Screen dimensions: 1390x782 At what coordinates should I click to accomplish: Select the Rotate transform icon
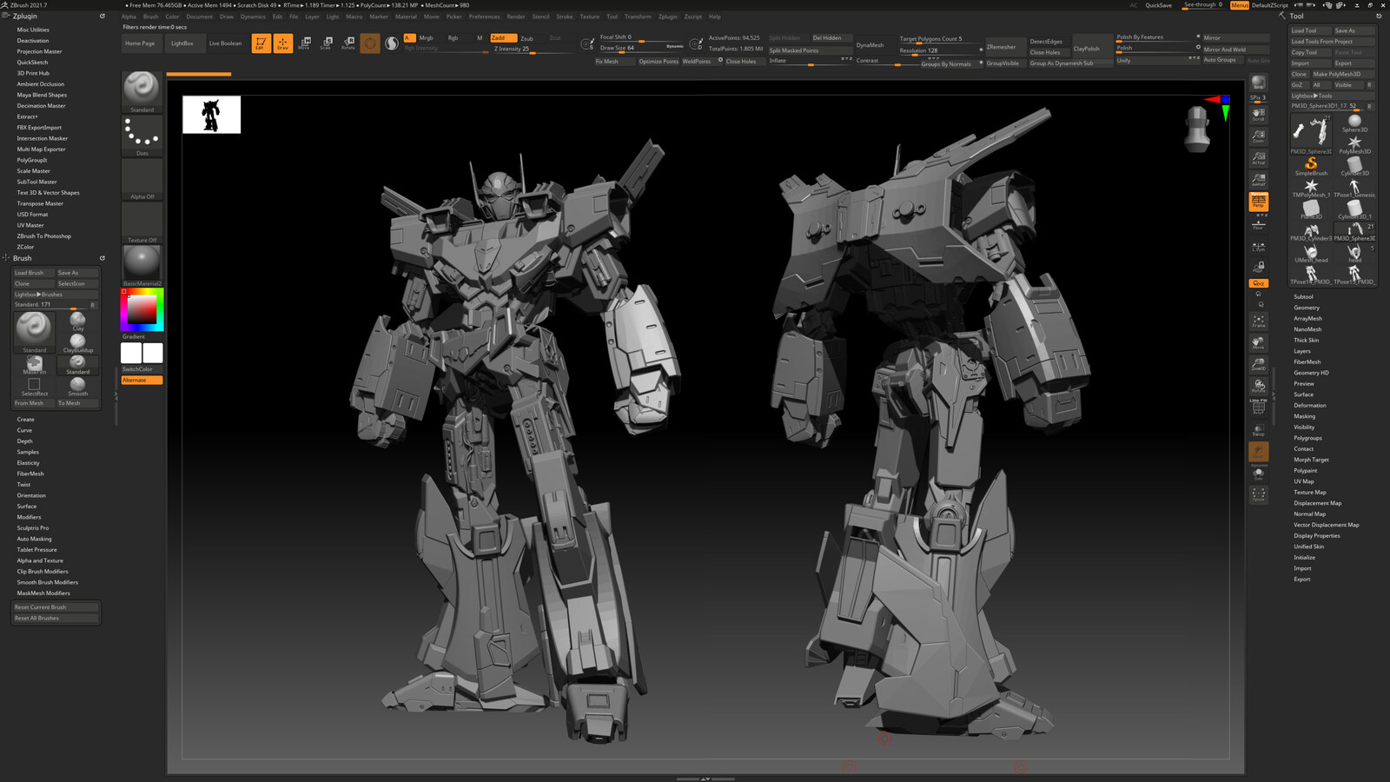(x=347, y=43)
